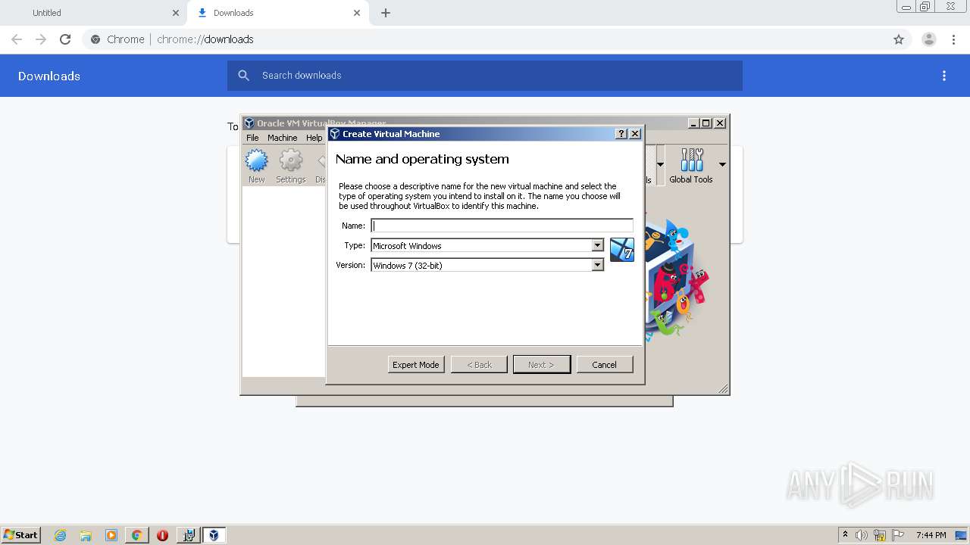Go forward in Chrome
This screenshot has width=970, height=545.
click(41, 39)
